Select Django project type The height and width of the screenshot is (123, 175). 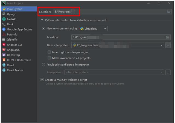[x=19, y=14]
